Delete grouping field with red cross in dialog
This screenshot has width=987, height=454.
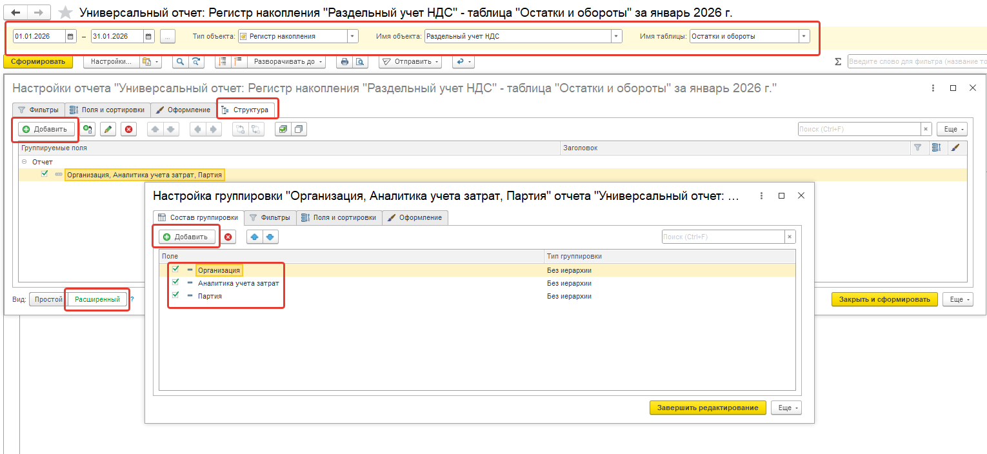click(228, 237)
